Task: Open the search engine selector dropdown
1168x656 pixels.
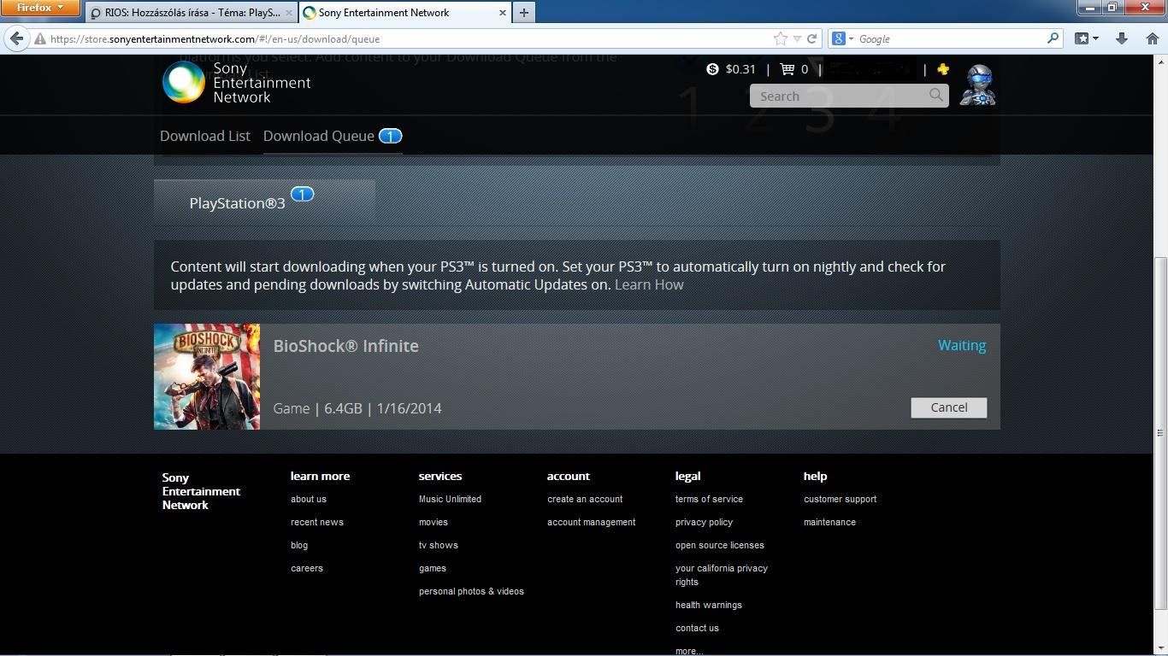Action: 841,38
